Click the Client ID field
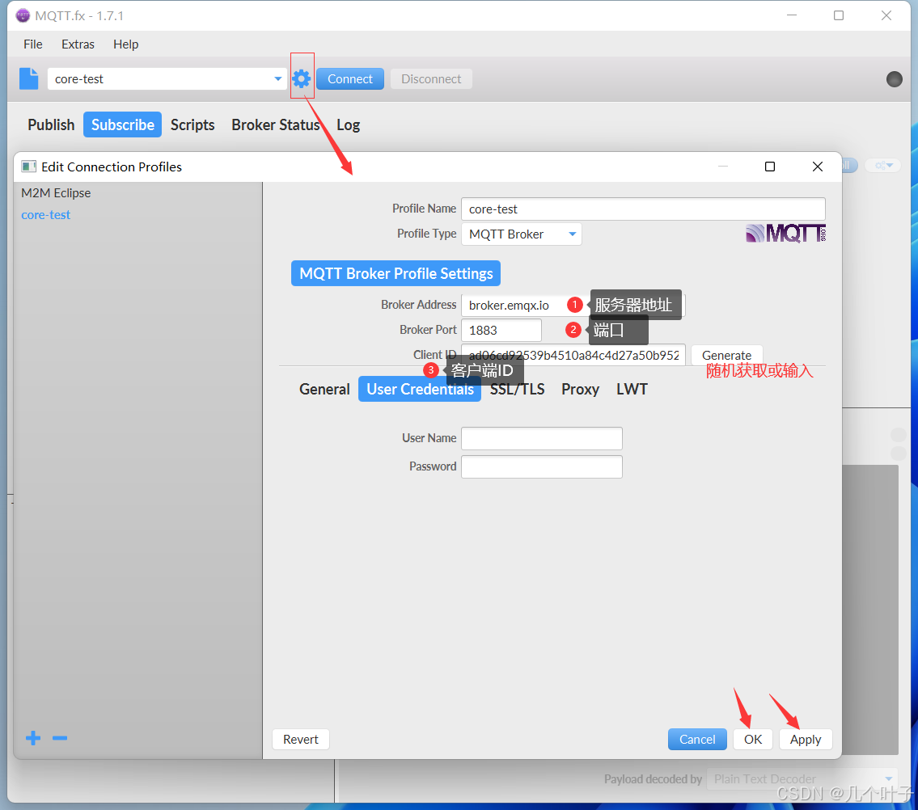Viewport: 918px width, 810px height. point(573,355)
